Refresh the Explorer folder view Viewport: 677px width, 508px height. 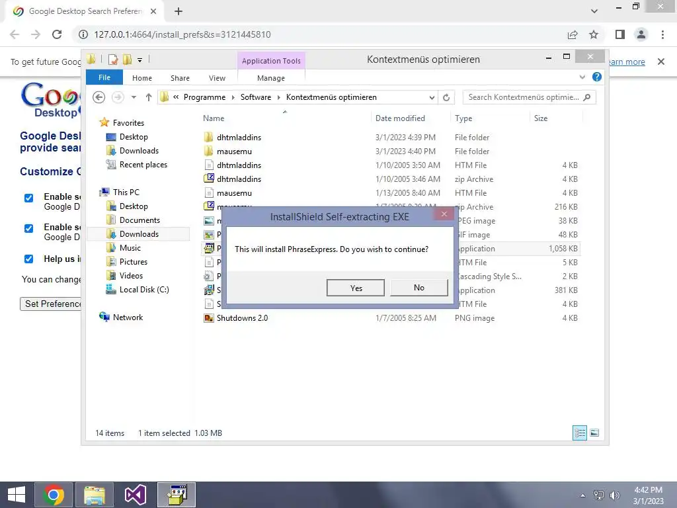click(x=446, y=98)
